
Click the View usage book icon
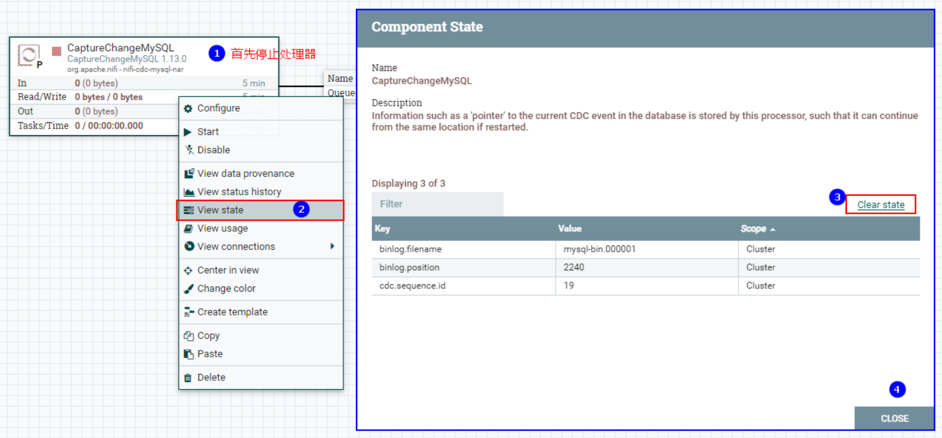(188, 228)
